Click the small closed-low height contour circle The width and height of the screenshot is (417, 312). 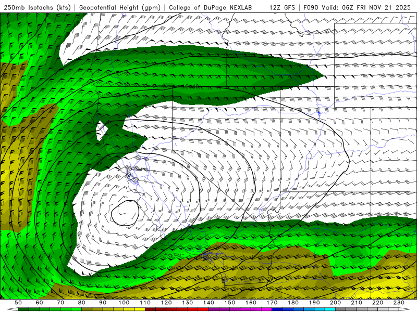click(x=125, y=213)
